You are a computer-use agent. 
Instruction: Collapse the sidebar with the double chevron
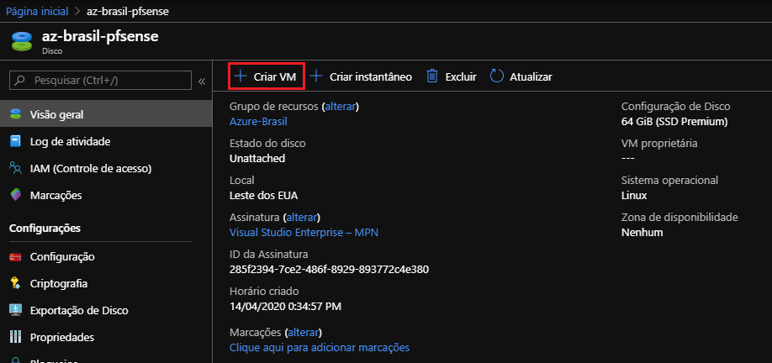[x=202, y=81]
